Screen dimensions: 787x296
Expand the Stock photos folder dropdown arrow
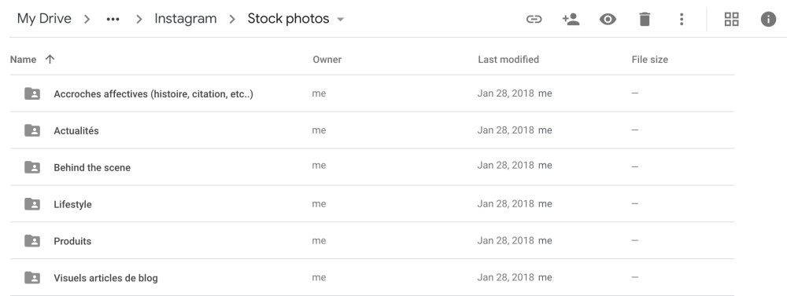(340, 20)
